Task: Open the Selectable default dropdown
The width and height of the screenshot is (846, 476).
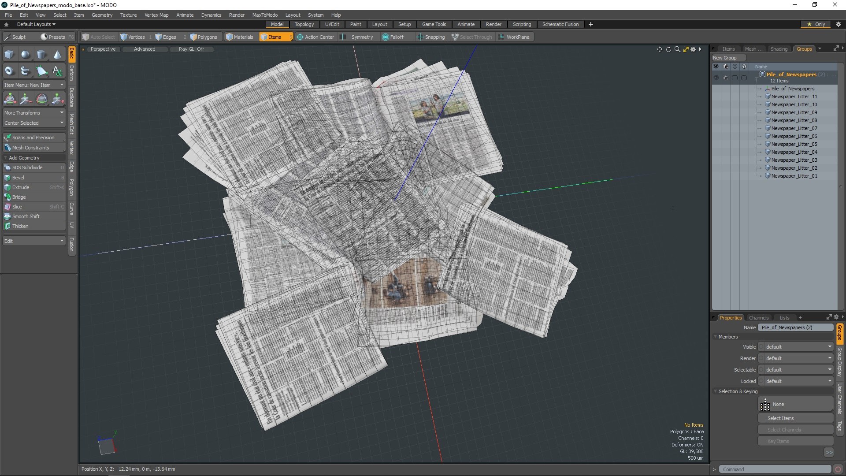Action: tap(796, 370)
